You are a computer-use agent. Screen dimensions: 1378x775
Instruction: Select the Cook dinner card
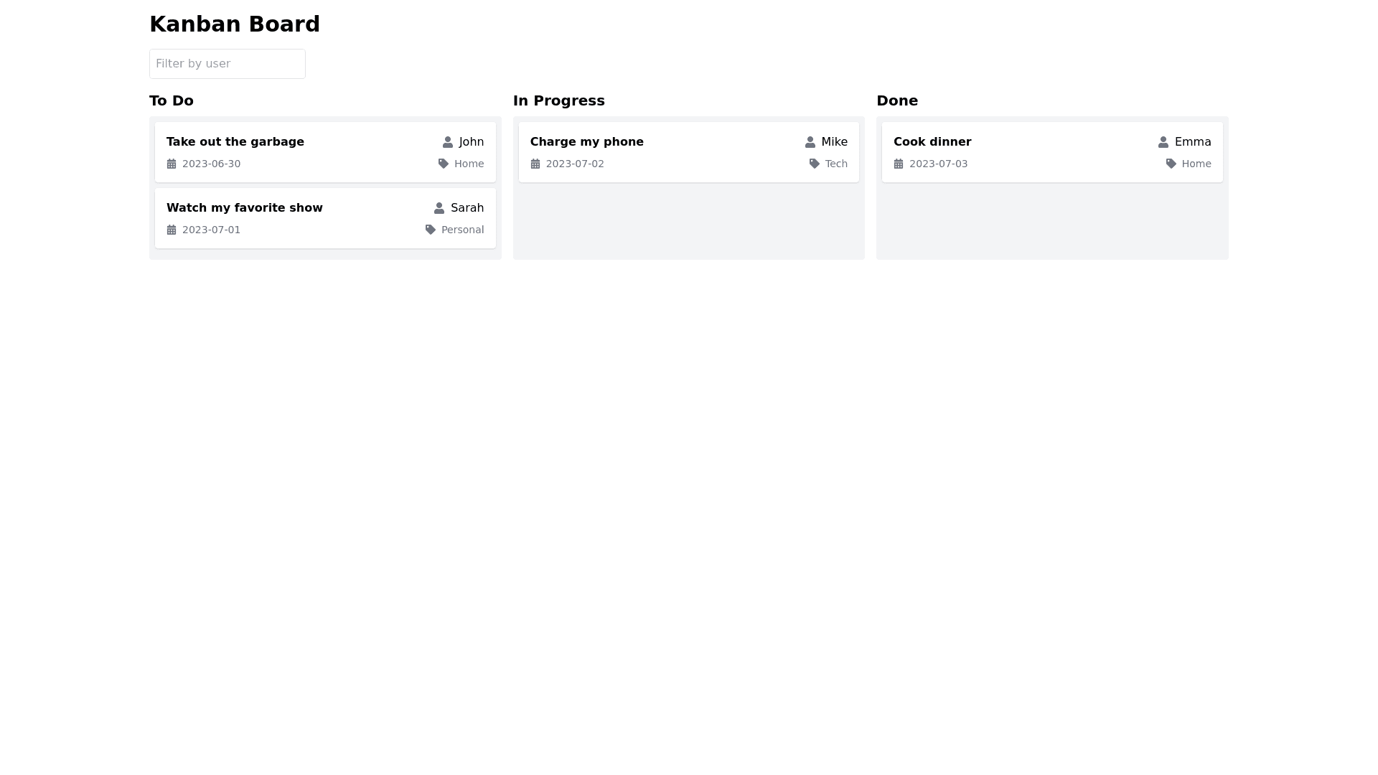point(1051,152)
